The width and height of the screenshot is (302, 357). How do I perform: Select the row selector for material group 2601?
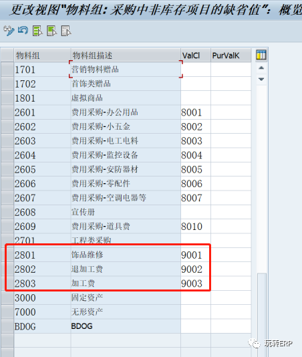[x=7, y=112]
